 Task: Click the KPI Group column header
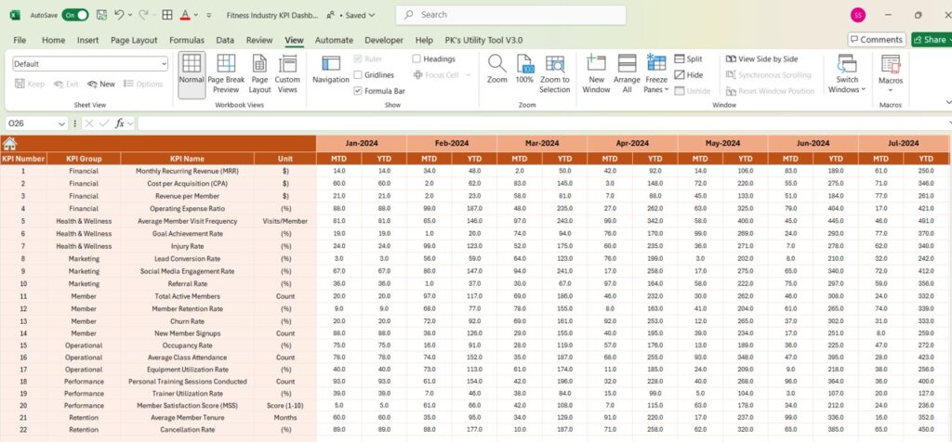(84, 159)
